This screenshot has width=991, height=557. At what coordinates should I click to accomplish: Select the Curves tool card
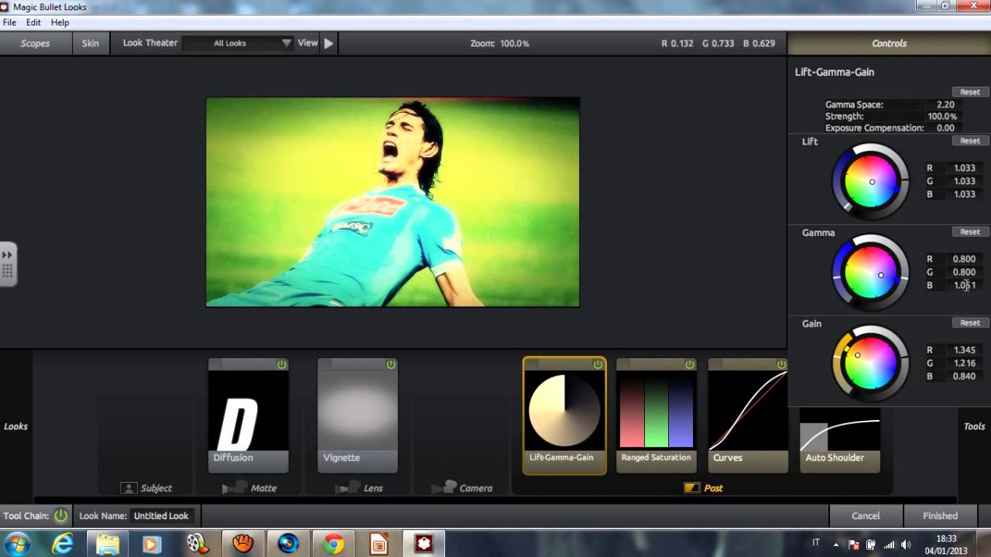tap(748, 415)
